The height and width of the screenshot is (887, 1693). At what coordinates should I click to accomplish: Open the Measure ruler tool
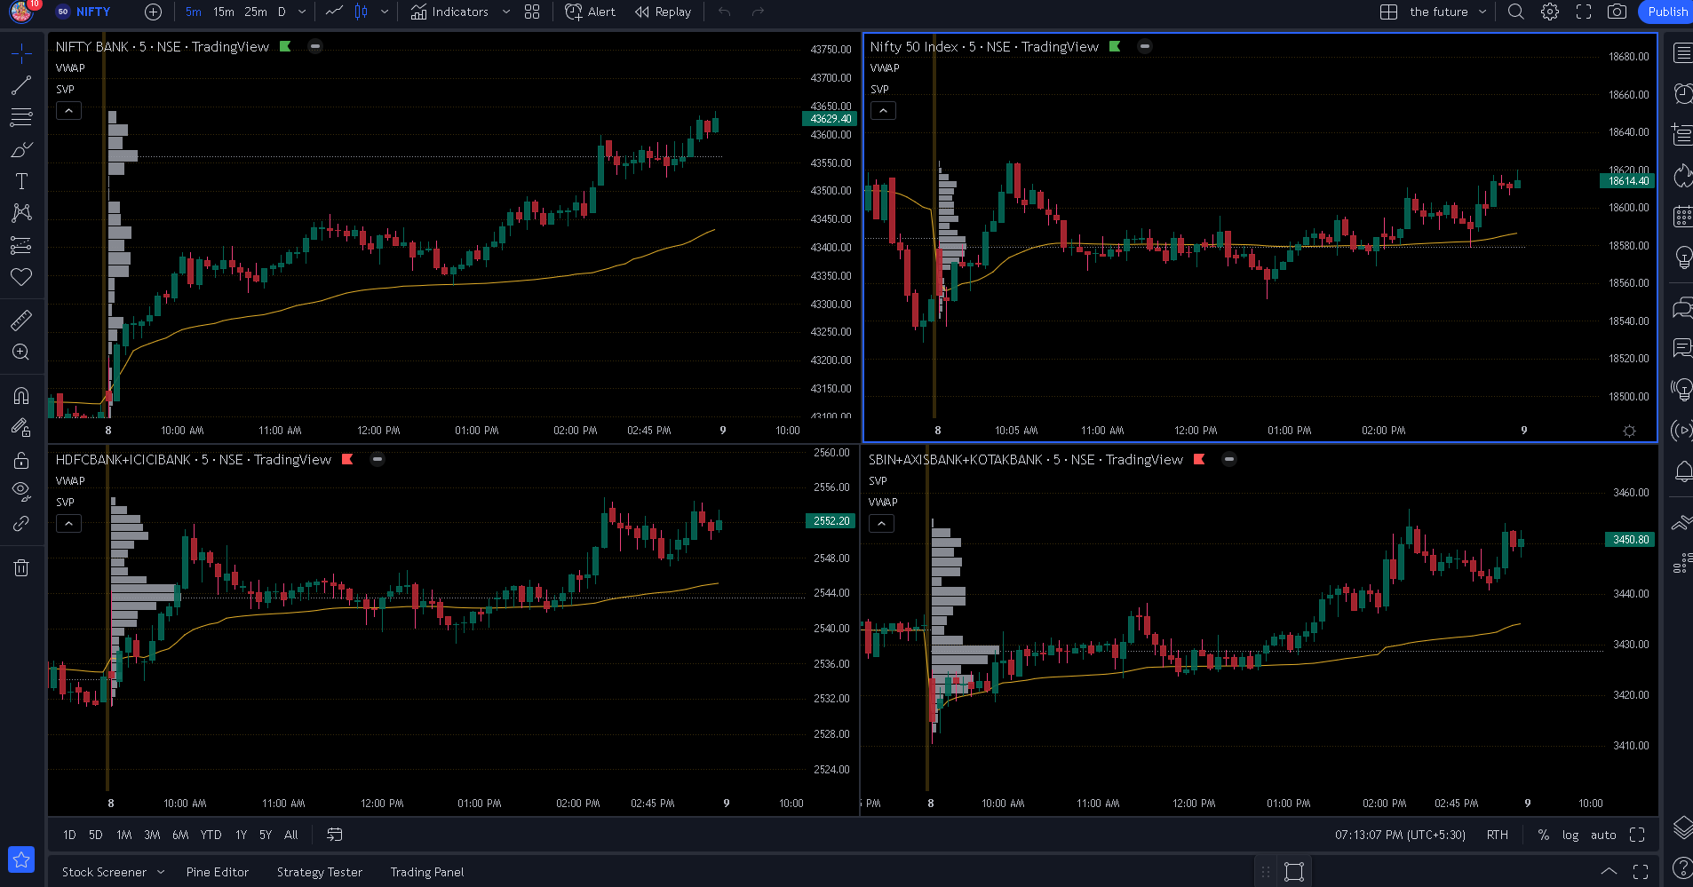21,320
